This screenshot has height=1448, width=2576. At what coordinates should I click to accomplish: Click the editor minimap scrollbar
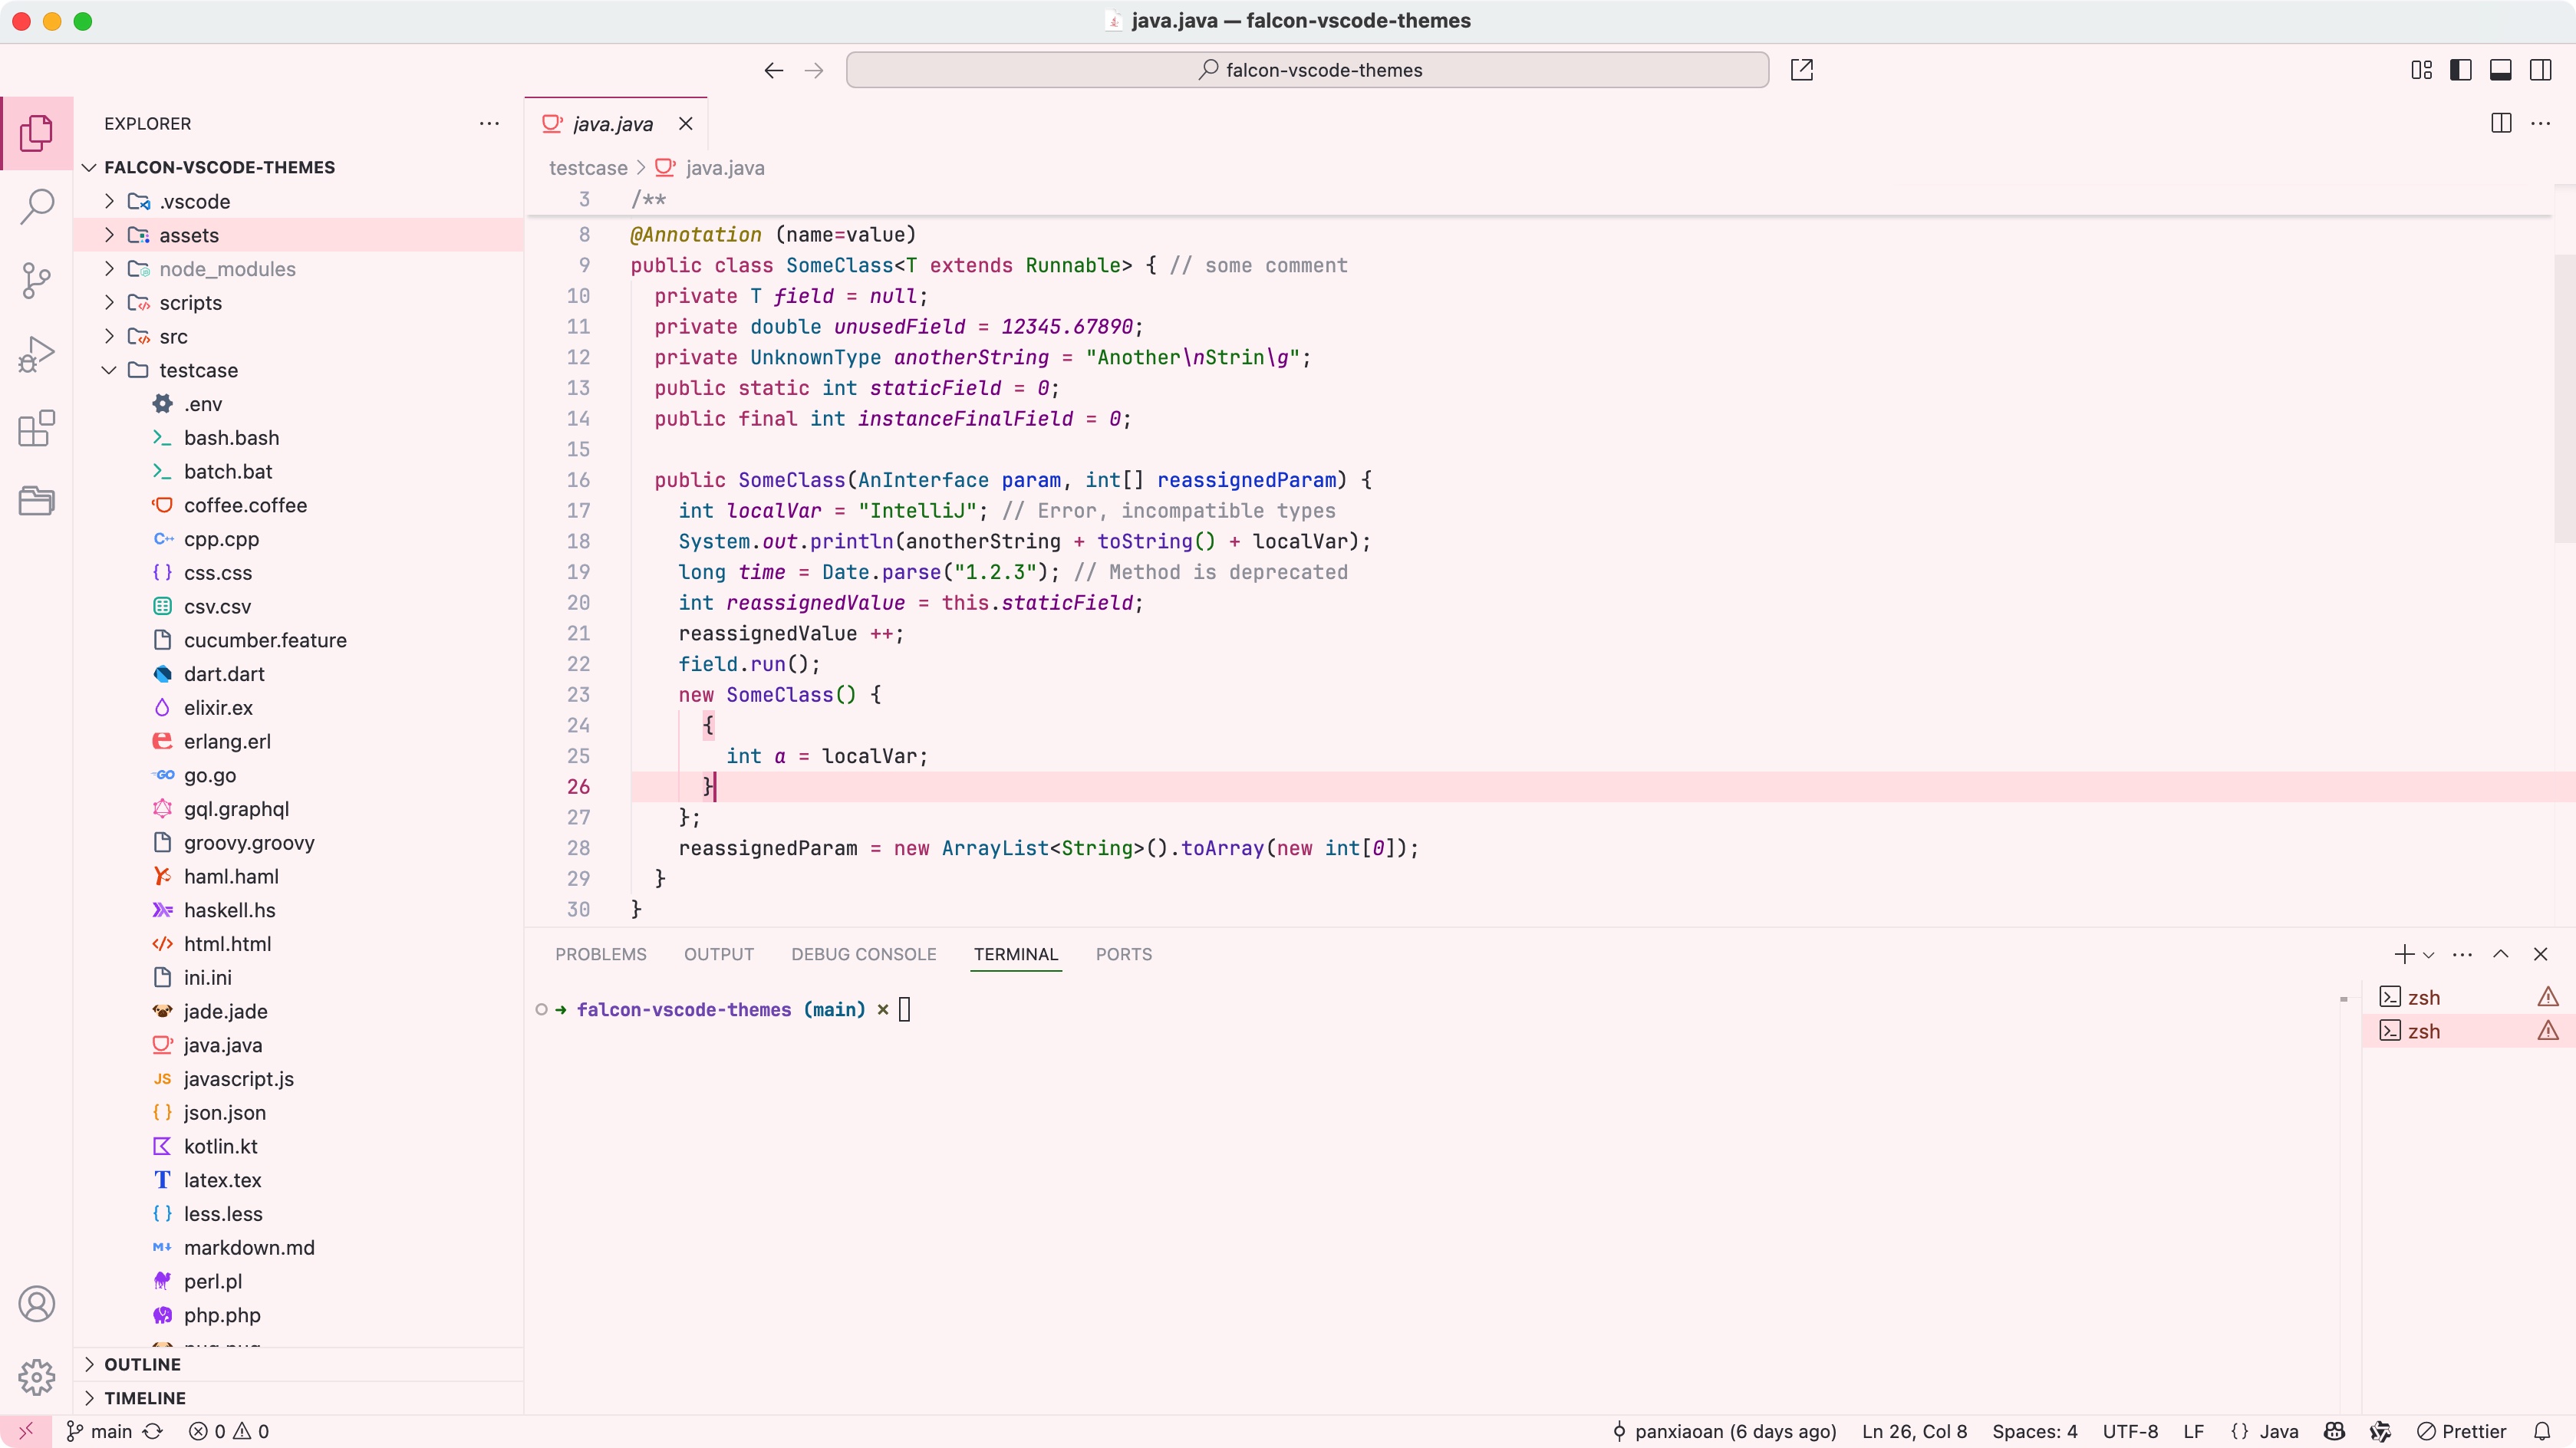pos(2564,400)
